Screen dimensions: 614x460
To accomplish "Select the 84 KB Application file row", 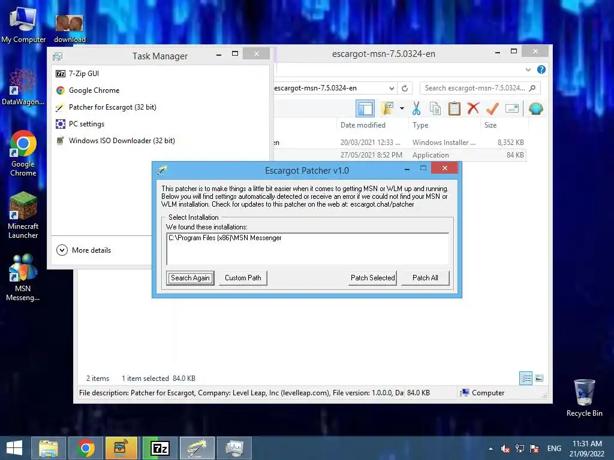I will coord(399,155).
